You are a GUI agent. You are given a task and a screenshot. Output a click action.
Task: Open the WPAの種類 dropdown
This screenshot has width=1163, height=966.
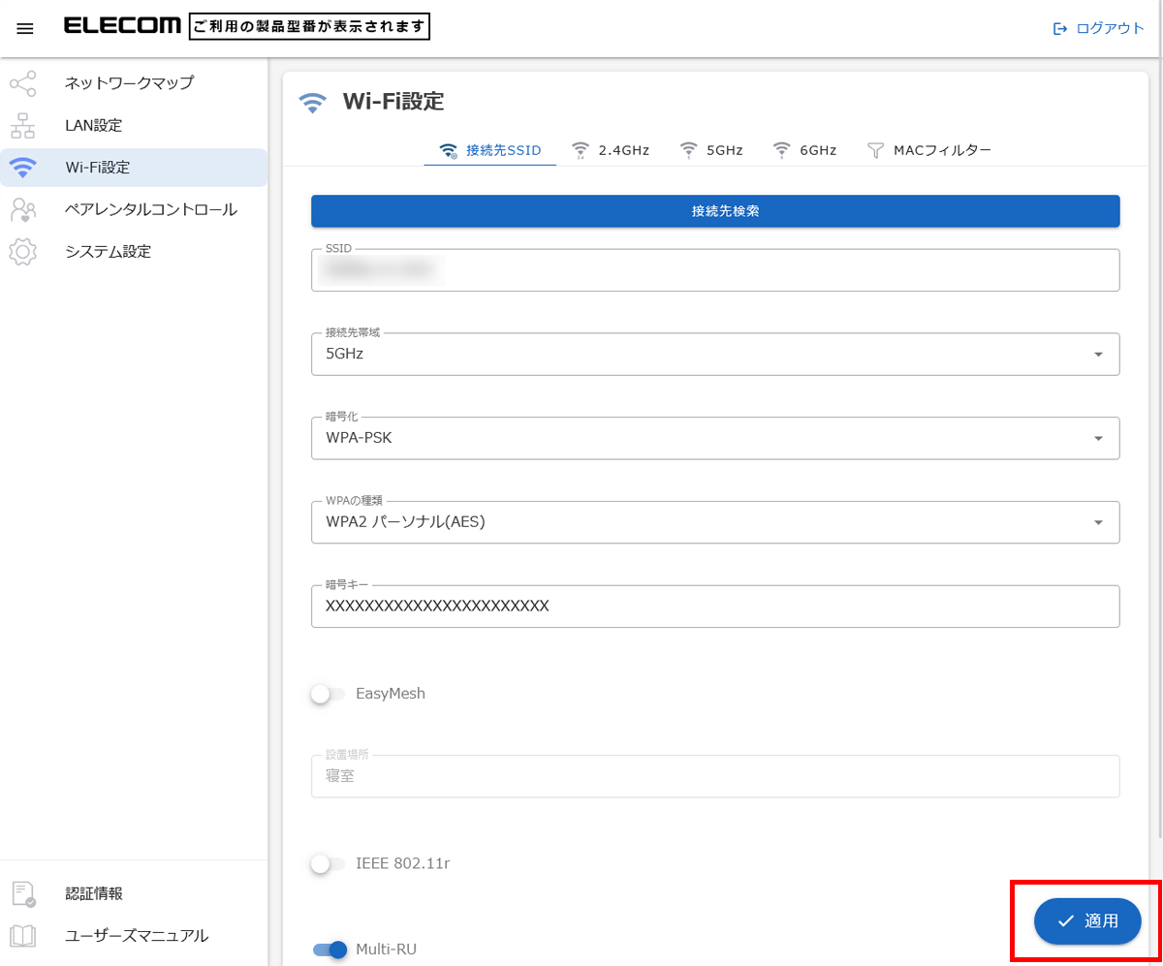[x=714, y=522]
